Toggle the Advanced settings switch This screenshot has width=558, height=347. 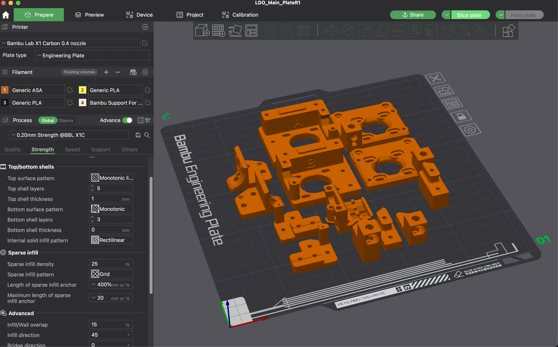click(127, 120)
